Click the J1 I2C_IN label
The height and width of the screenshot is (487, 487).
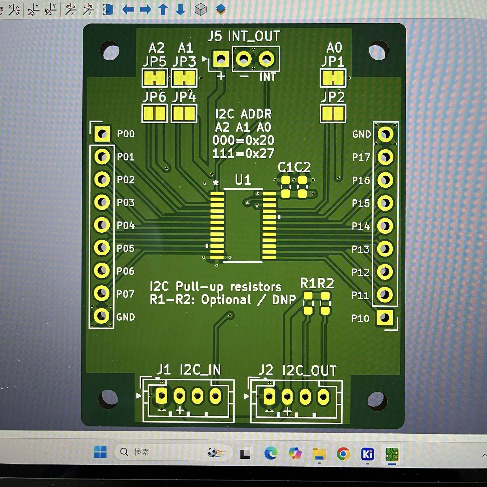pyautogui.click(x=189, y=370)
